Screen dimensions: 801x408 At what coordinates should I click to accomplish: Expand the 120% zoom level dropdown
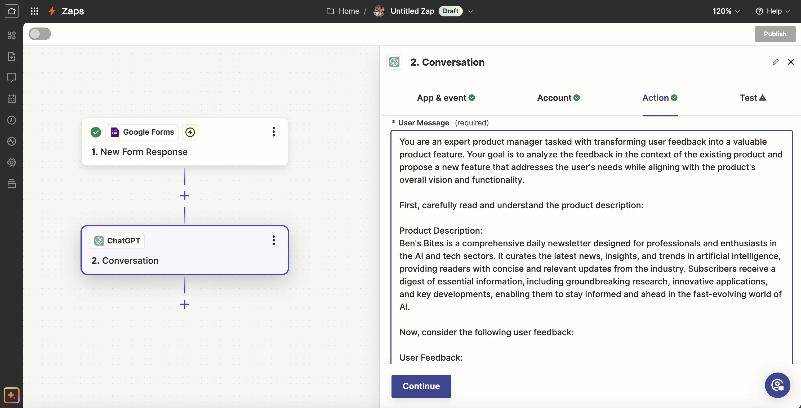pyautogui.click(x=726, y=11)
